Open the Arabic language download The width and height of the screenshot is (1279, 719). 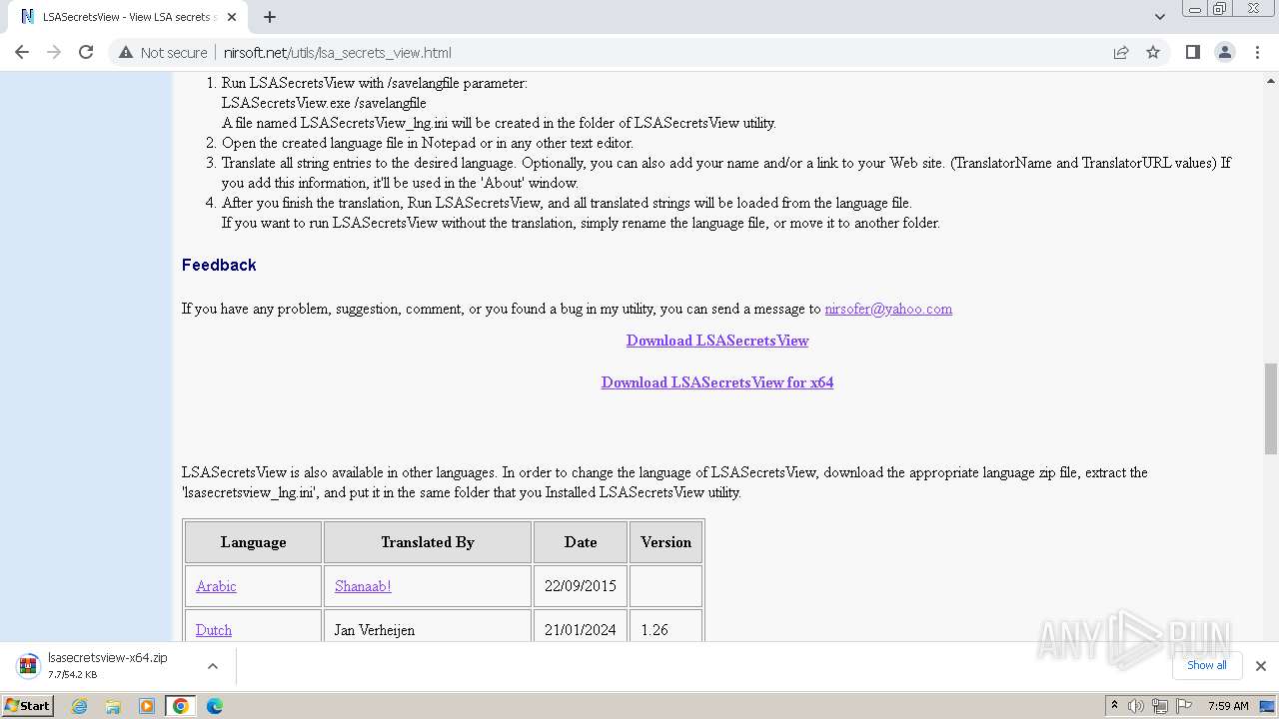tap(216, 586)
